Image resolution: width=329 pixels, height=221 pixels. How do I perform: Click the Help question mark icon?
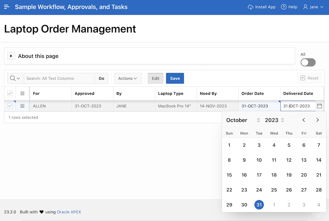283,7
